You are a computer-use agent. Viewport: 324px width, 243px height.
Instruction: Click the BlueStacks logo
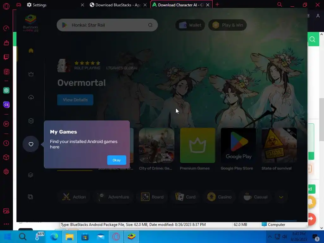point(31,23)
